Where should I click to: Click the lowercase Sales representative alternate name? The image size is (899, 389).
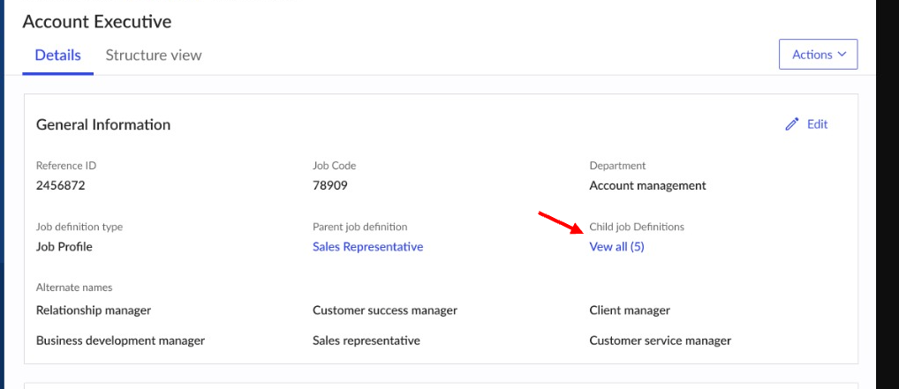pyautogui.click(x=366, y=340)
